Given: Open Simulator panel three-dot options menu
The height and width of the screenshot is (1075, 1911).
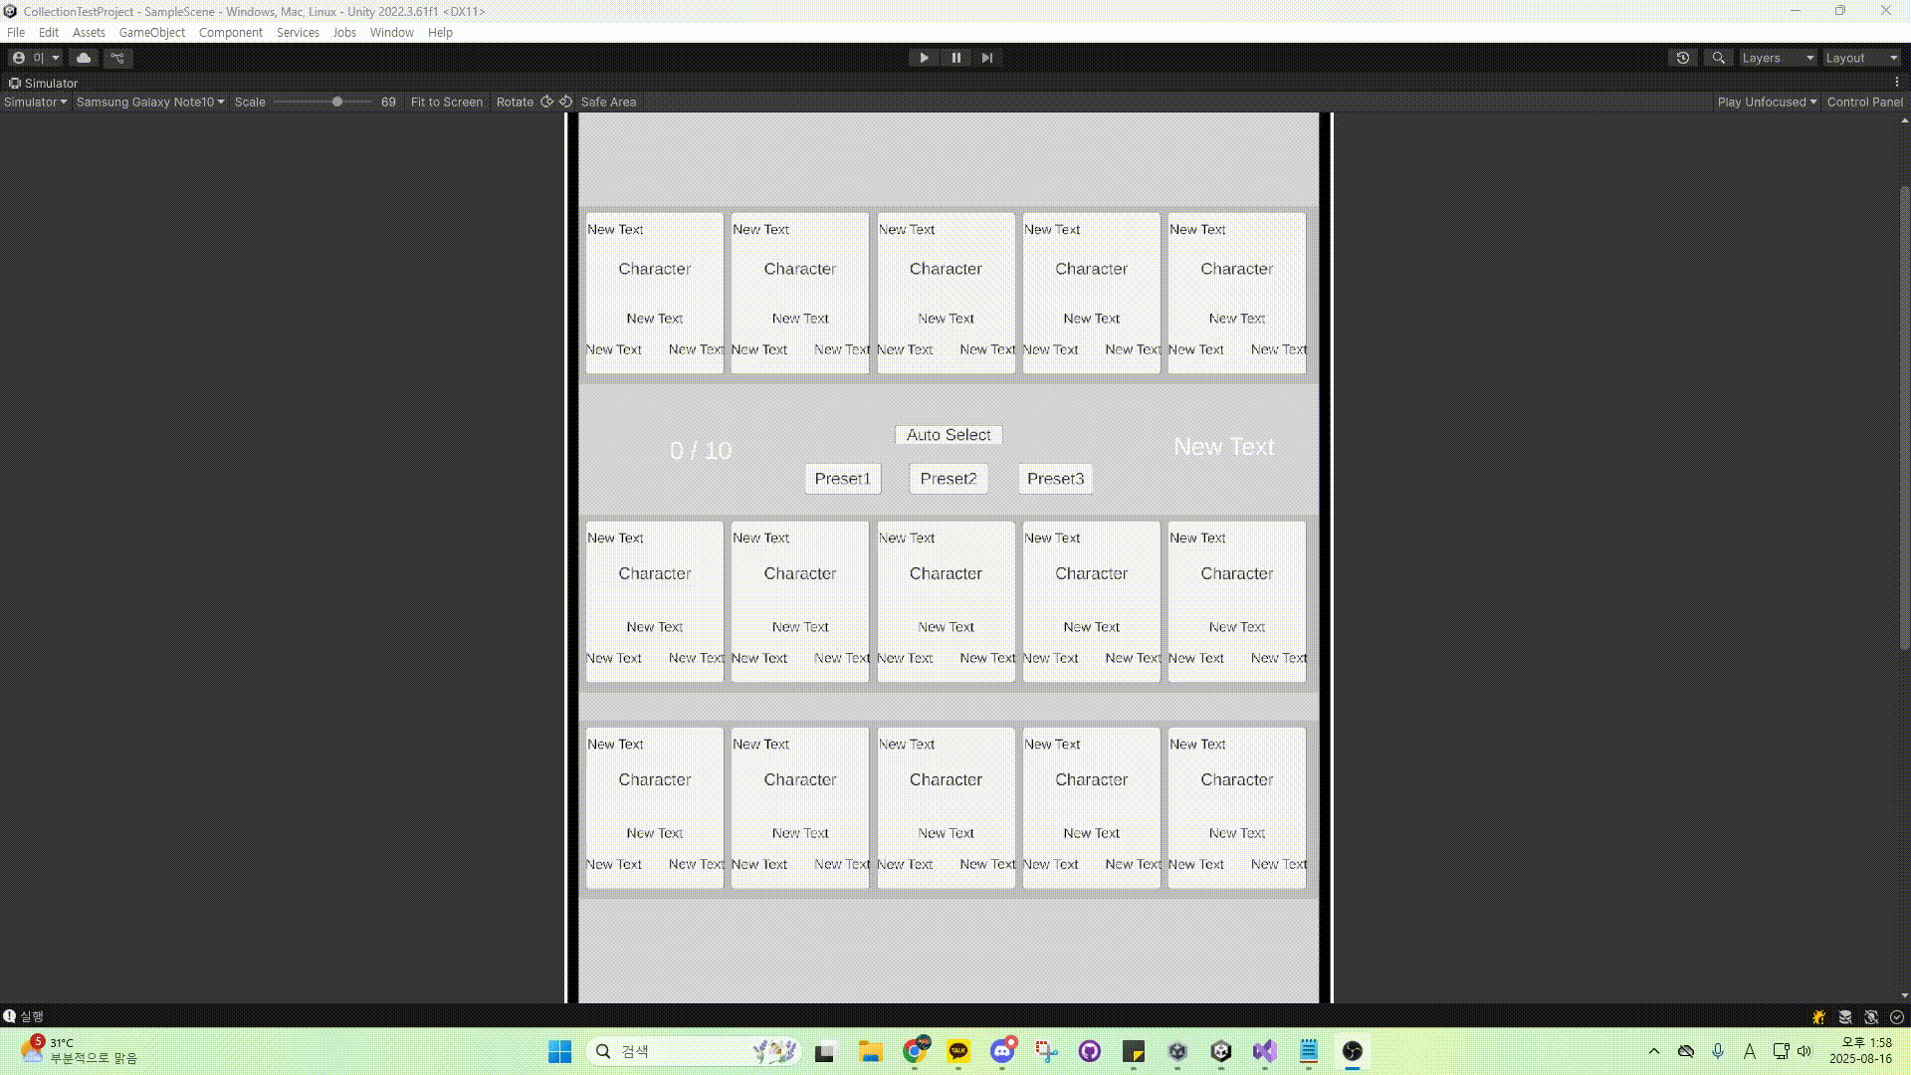Looking at the screenshot, I should pyautogui.click(x=1896, y=83).
